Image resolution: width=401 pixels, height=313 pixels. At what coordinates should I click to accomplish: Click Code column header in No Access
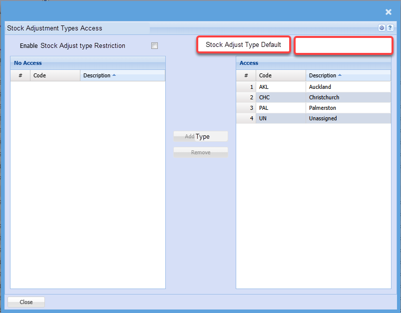pos(55,75)
